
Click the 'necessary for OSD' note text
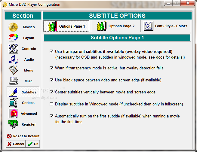120,57
